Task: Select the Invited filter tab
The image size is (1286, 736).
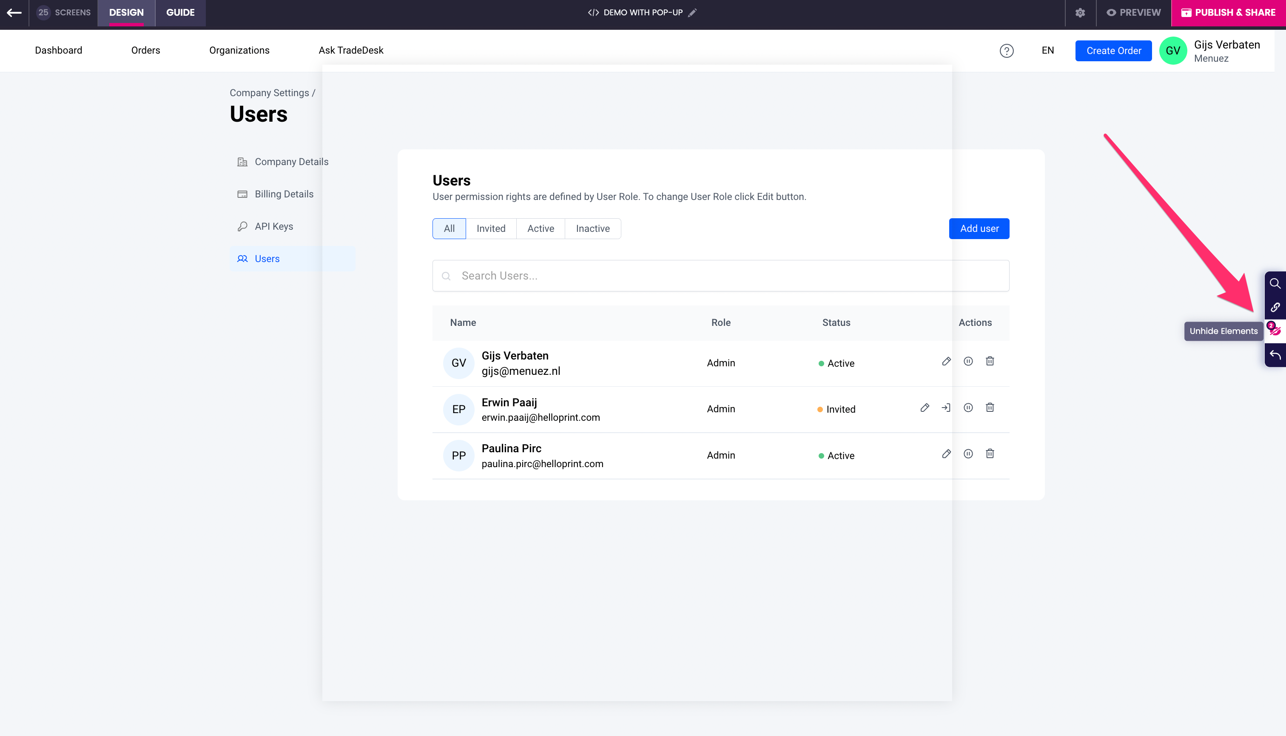Action: [x=491, y=228]
